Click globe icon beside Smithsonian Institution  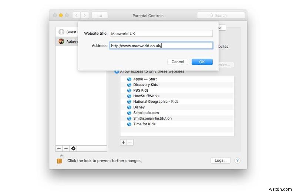point(129,118)
